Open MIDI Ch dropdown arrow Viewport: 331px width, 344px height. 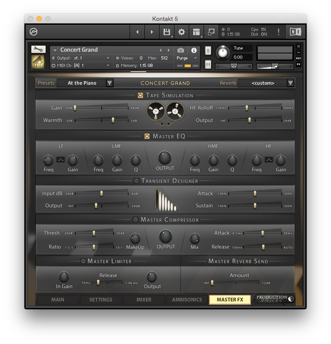point(108,66)
